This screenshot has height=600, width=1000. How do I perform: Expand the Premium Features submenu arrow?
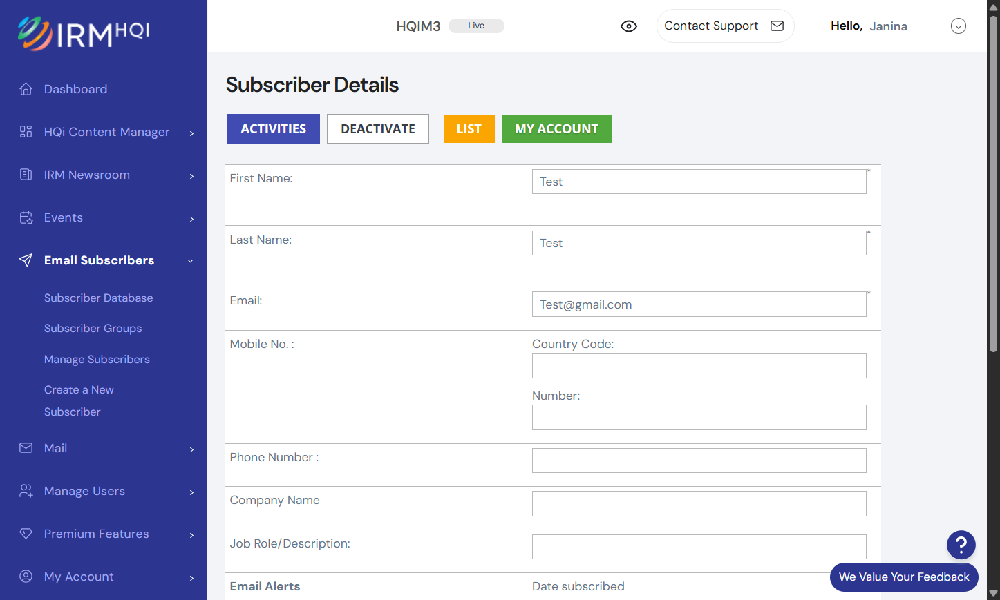point(191,535)
